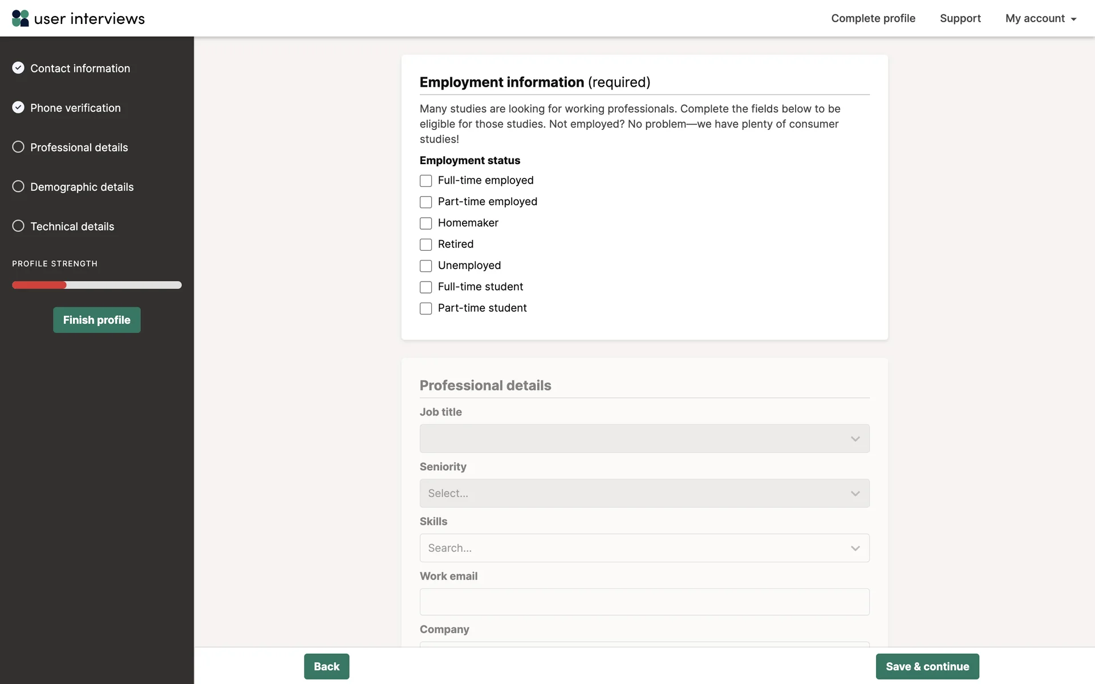Check the Full-time employed checkbox
This screenshot has height=684, width=1095.
[425, 181]
